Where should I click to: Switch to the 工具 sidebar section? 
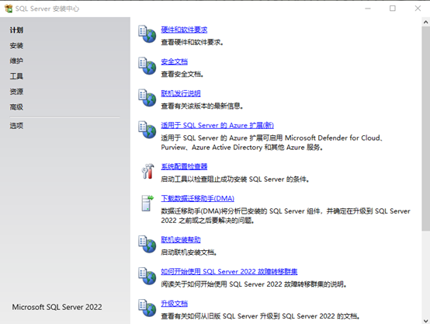[16, 76]
